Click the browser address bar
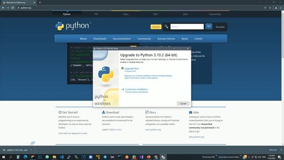Viewport: 284px width, 160px height. click(139, 8)
